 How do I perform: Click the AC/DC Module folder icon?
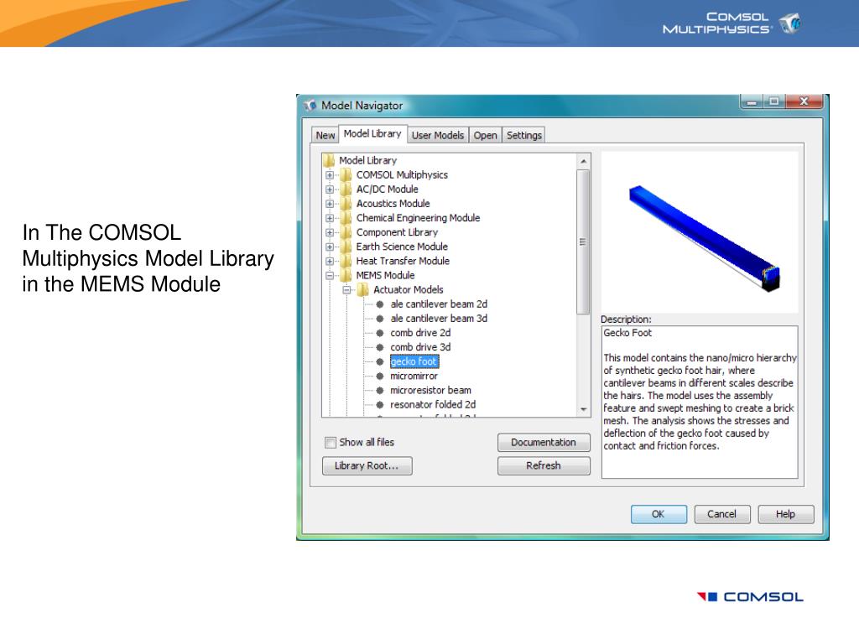(346, 190)
